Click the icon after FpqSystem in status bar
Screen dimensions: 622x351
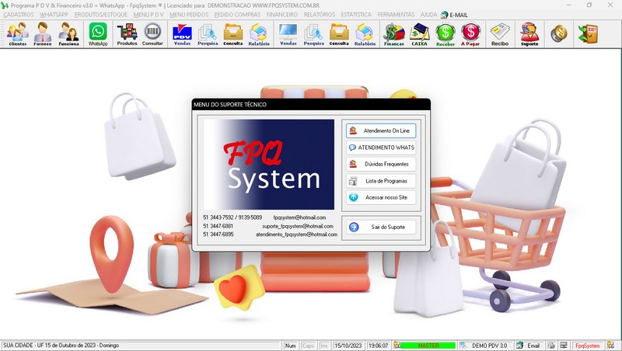pyautogui.click(x=610, y=346)
